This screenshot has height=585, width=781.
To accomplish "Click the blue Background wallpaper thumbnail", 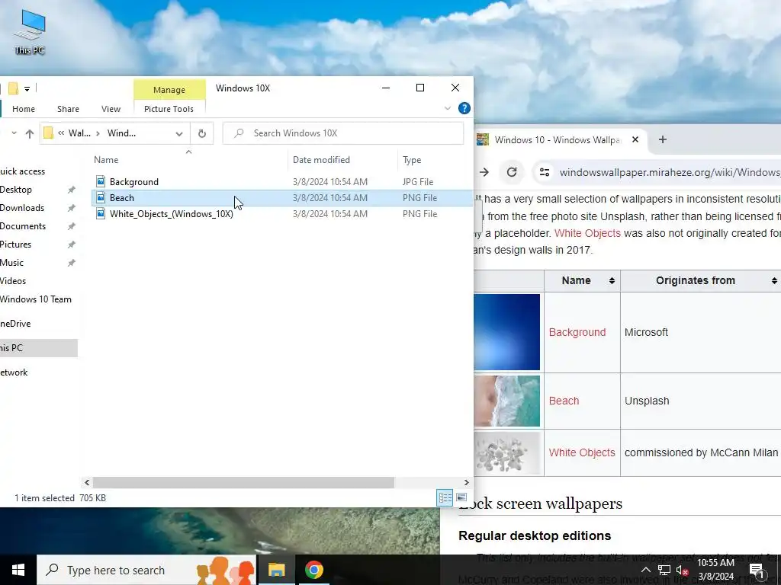I will pyautogui.click(x=507, y=332).
